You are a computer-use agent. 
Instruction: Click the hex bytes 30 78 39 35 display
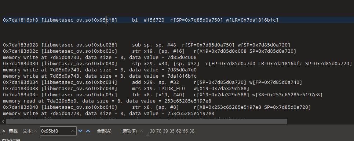click(x=172, y=131)
